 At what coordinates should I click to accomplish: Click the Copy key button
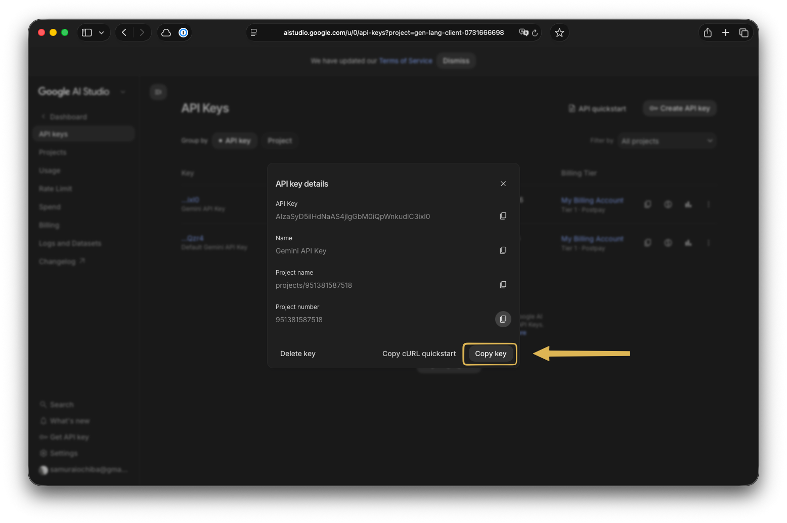(491, 354)
